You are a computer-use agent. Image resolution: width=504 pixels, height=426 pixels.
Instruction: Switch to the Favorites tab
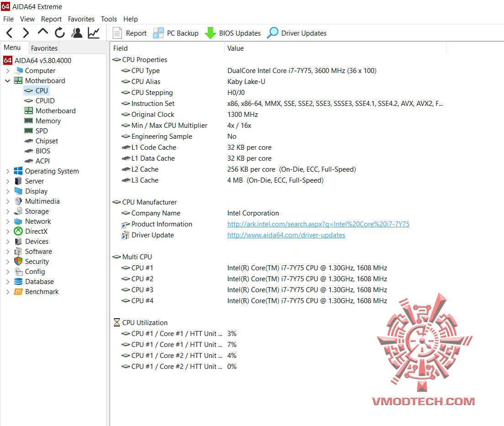point(44,48)
